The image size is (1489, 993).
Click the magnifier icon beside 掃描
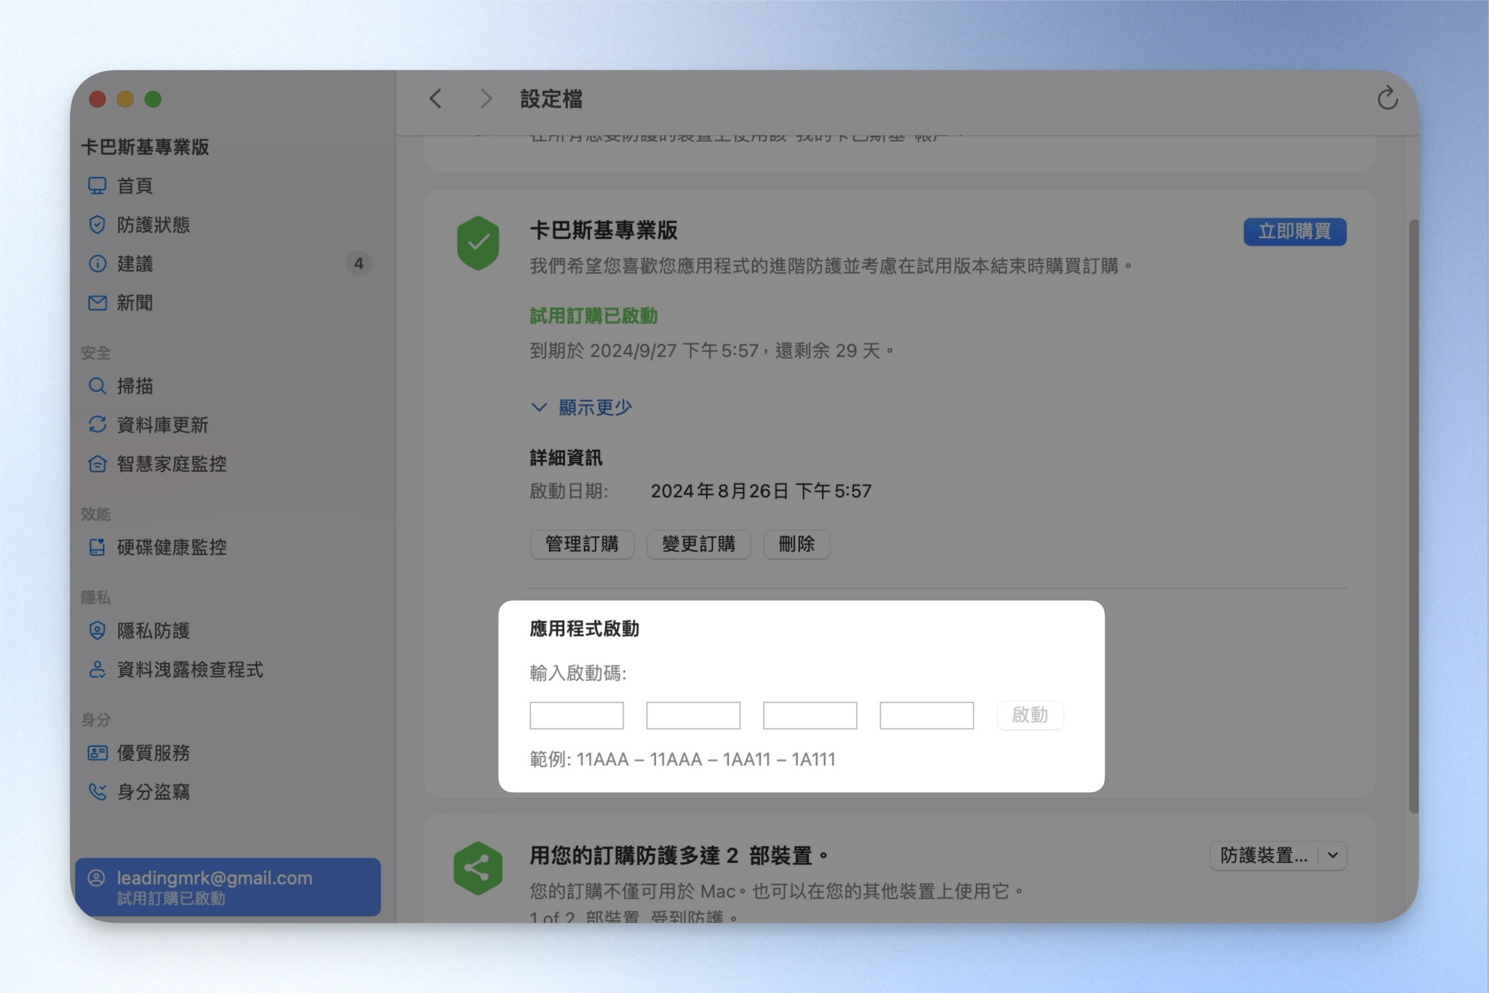[x=97, y=386]
